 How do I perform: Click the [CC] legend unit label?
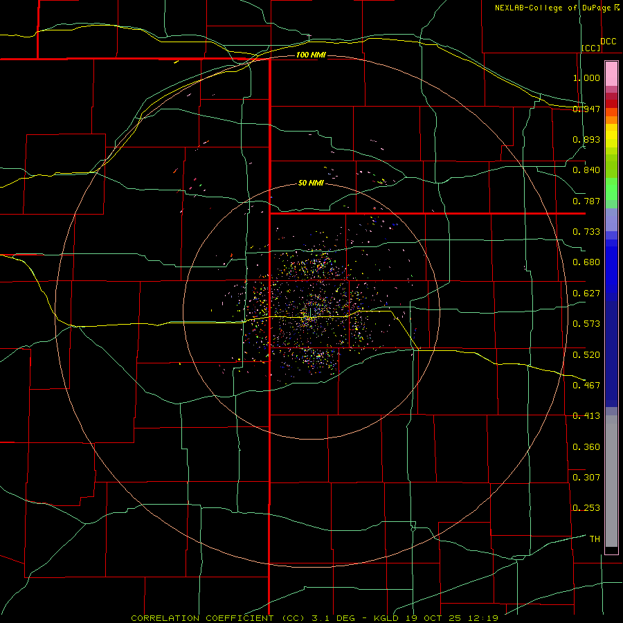click(x=591, y=48)
